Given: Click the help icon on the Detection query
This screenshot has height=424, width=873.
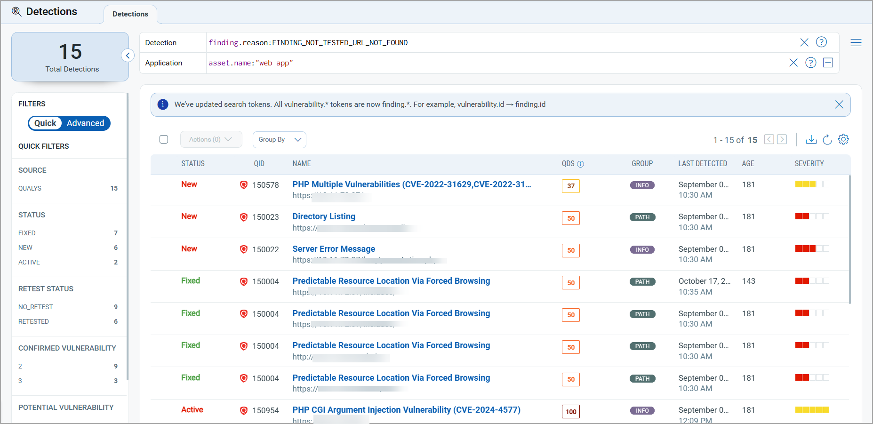Looking at the screenshot, I should pos(821,42).
